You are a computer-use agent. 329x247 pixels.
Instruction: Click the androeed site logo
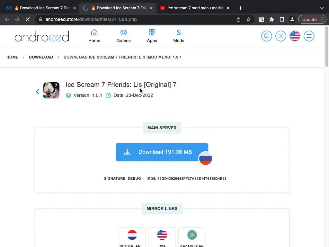42,36
